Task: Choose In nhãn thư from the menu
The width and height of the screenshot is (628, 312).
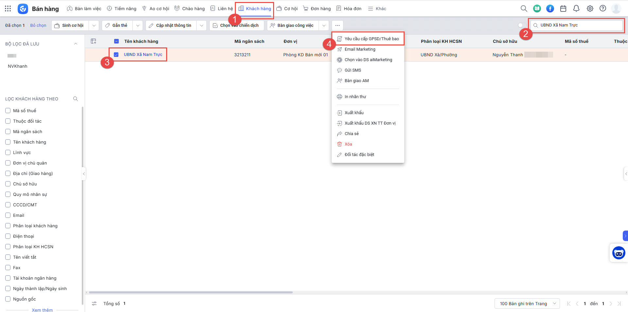Action: (x=368, y=97)
